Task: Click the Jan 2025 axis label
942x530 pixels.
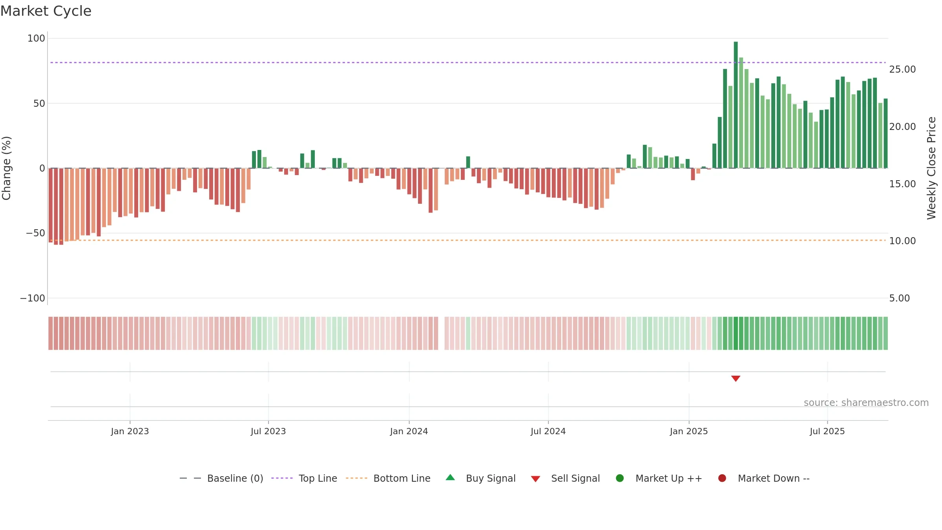Action: coord(689,431)
